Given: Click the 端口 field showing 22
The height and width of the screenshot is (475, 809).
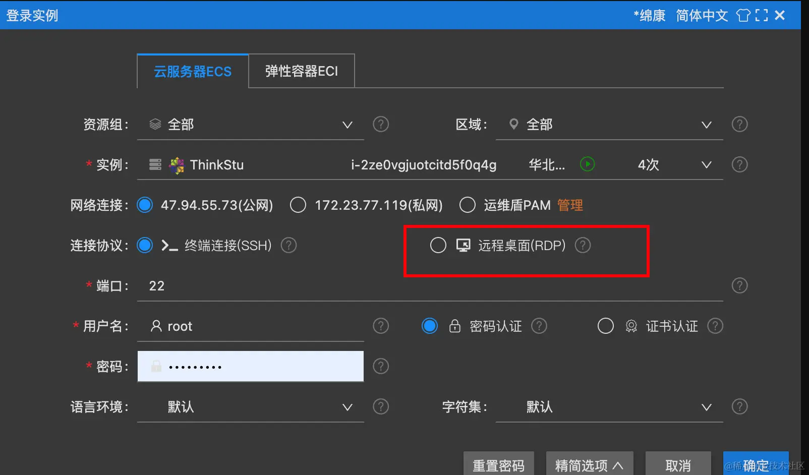Looking at the screenshot, I should pyautogui.click(x=430, y=286).
